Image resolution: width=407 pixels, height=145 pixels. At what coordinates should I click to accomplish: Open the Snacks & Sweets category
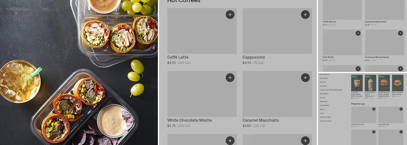[325, 117]
